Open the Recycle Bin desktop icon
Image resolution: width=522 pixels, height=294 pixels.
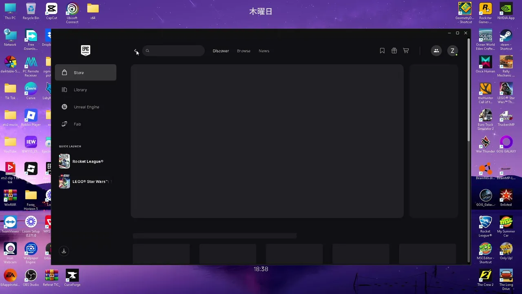pyautogui.click(x=31, y=11)
